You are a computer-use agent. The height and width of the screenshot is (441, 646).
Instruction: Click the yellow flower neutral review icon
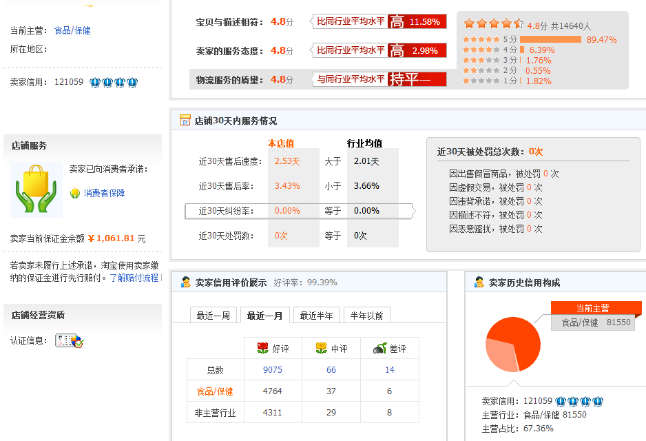[x=321, y=349]
